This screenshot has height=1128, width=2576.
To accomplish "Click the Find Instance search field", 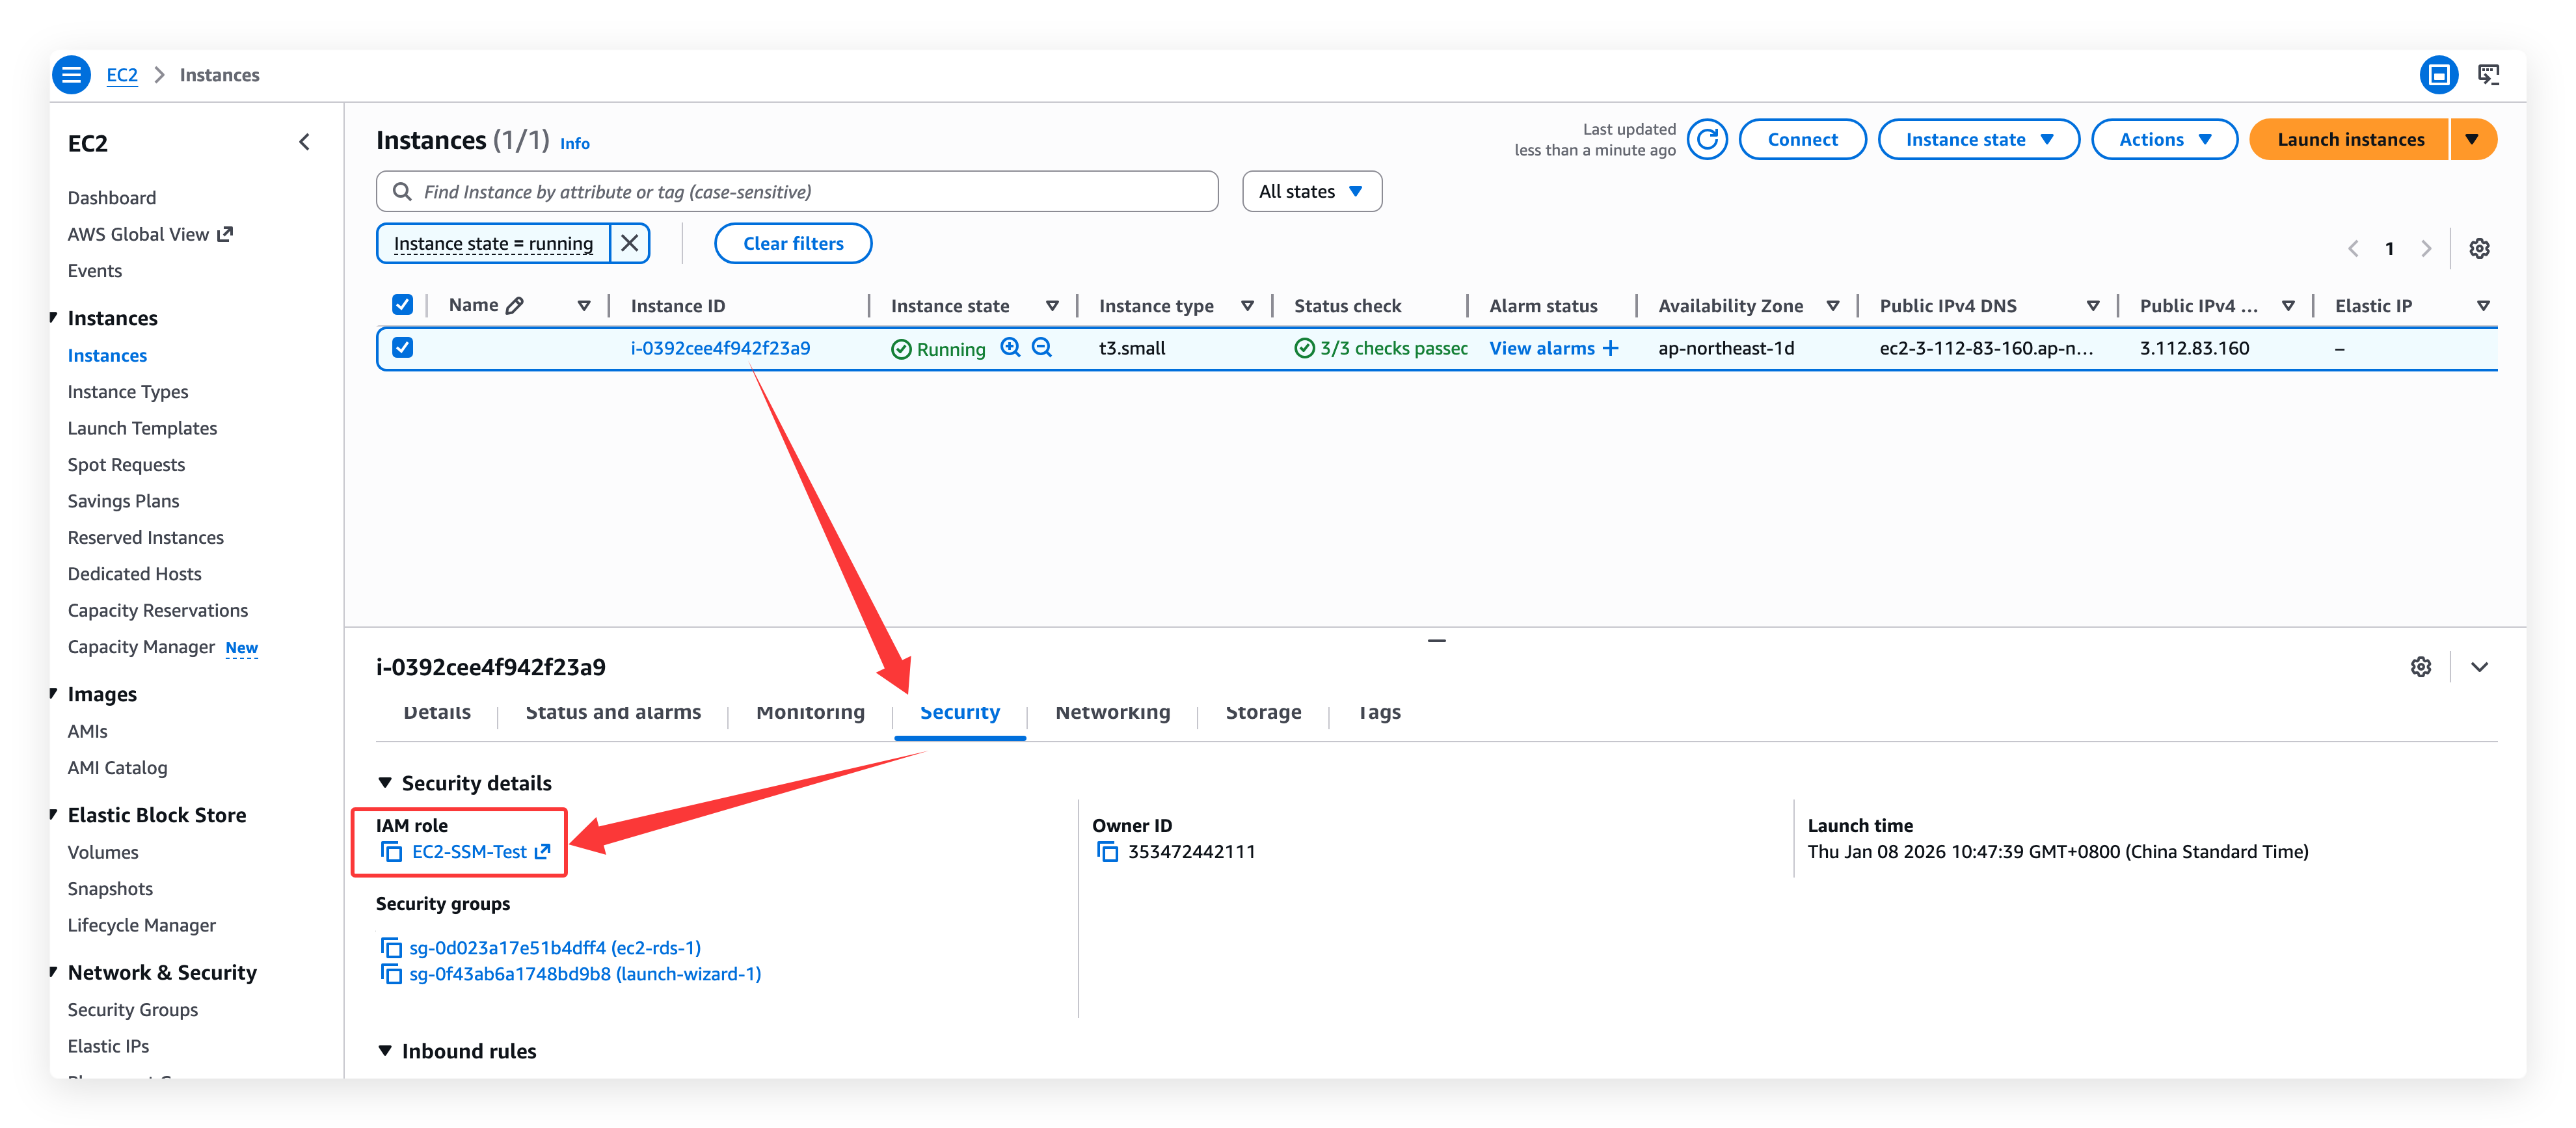I will tap(800, 191).
